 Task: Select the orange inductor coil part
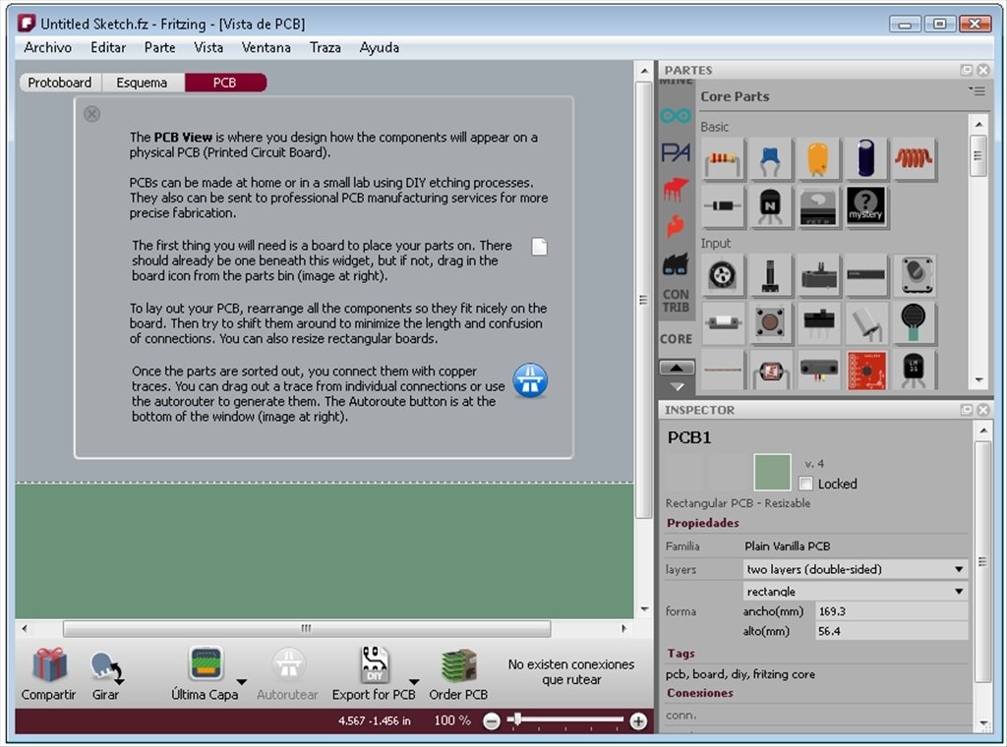point(914,159)
